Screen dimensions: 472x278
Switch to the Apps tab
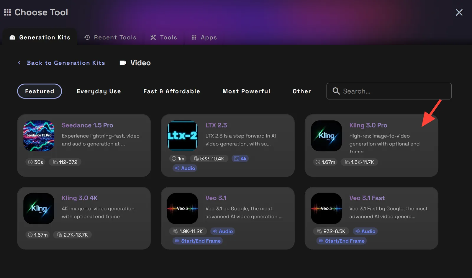(x=204, y=37)
